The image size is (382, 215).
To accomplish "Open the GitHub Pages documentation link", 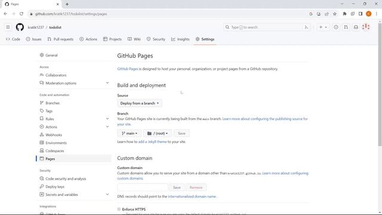I will click(128, 69).
